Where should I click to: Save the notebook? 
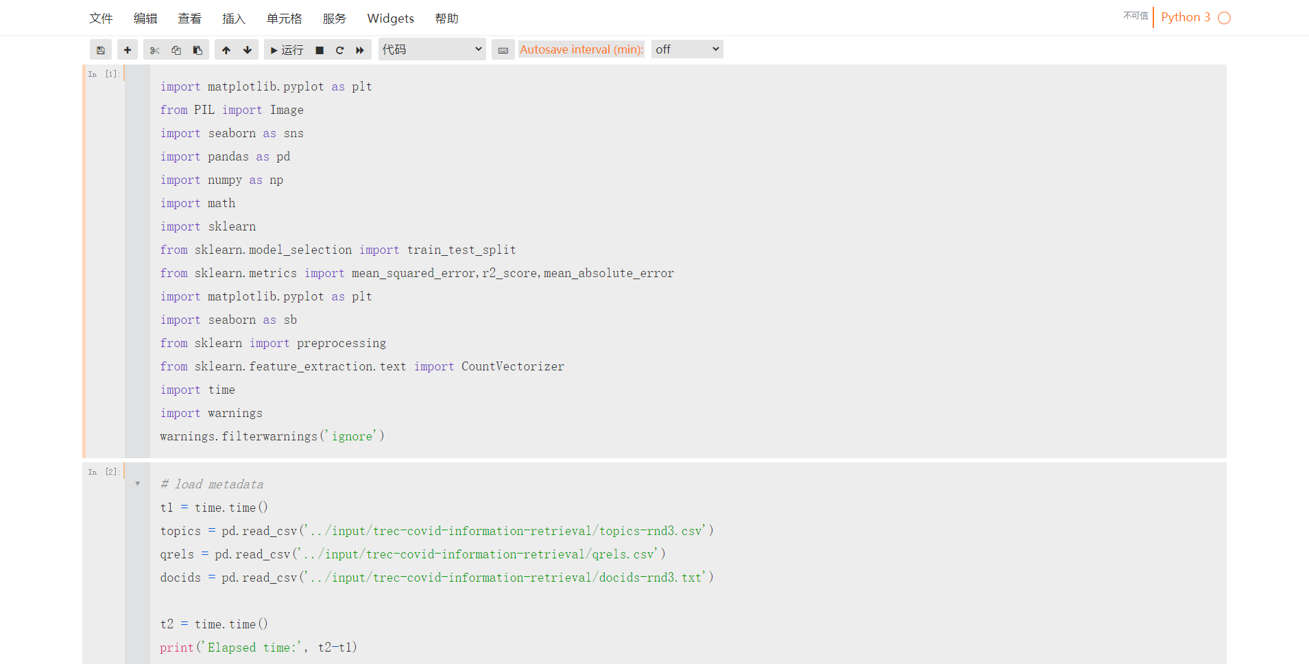coord(100,49)
